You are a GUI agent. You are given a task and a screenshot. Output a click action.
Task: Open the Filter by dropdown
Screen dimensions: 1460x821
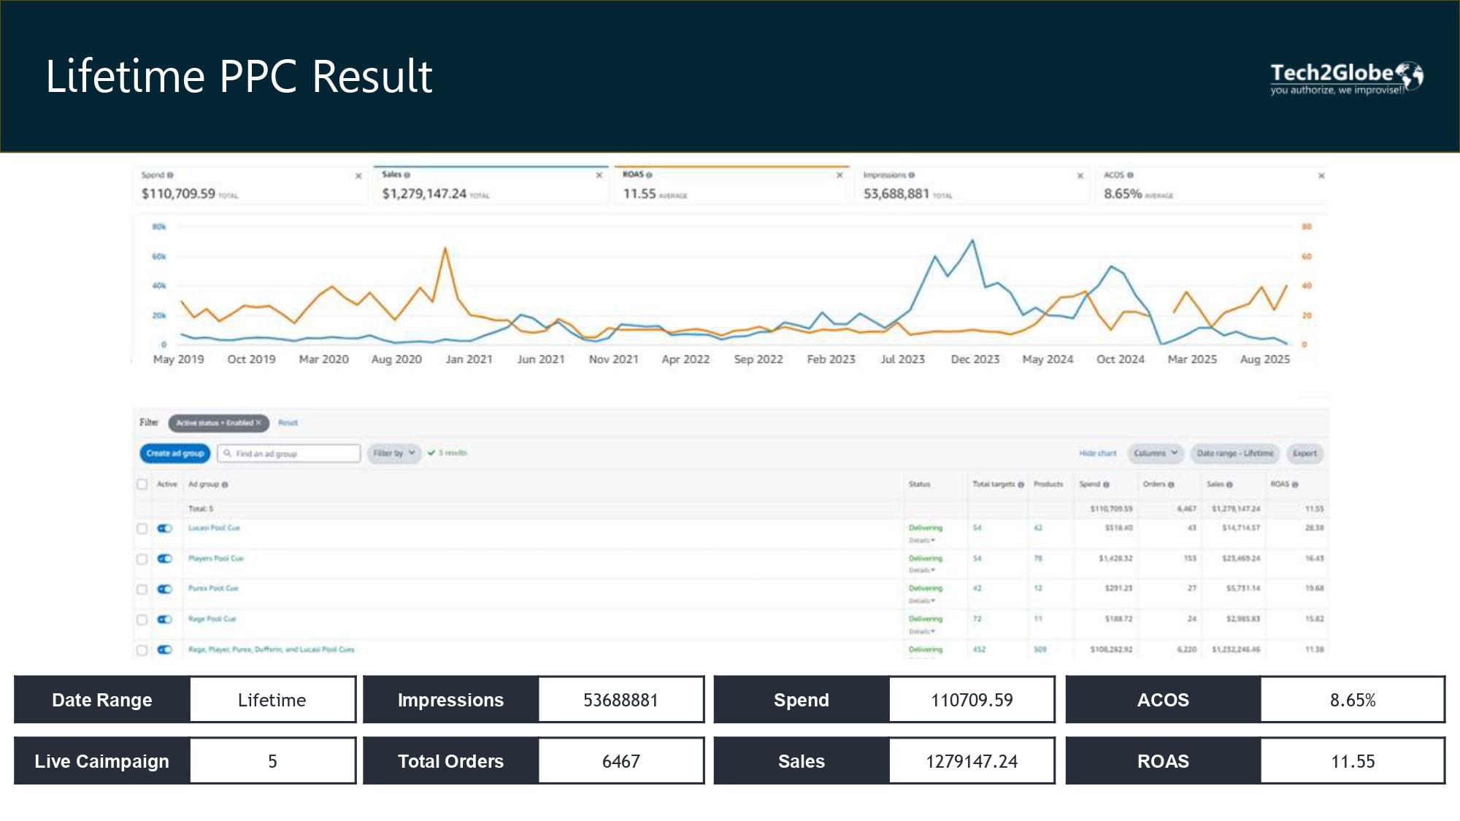click(x=394, y=453)
